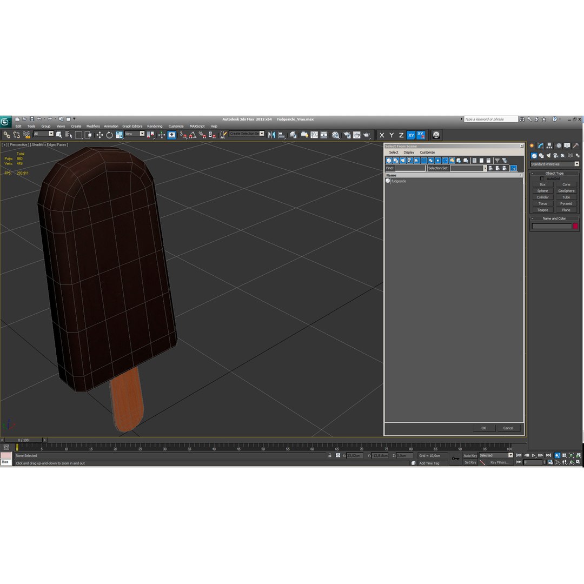Collapse the Object Type rollout
This screenshot has height=584, width=584.
tap(554, 173)
